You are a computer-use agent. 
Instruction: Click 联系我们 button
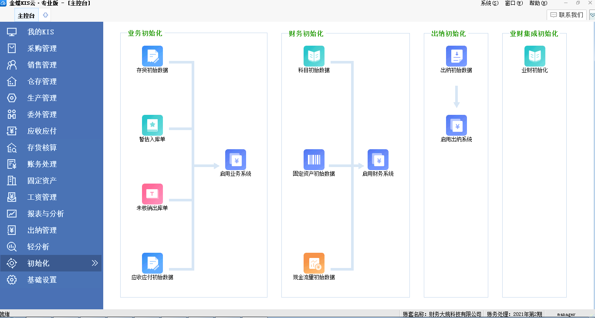[x=567, y=15]
